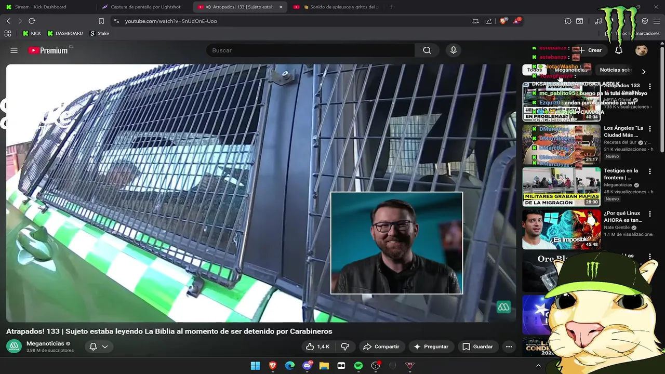Screen dimensions: 665x374
Task: Open Brave VPN shield icon
Action: [645, 21]
